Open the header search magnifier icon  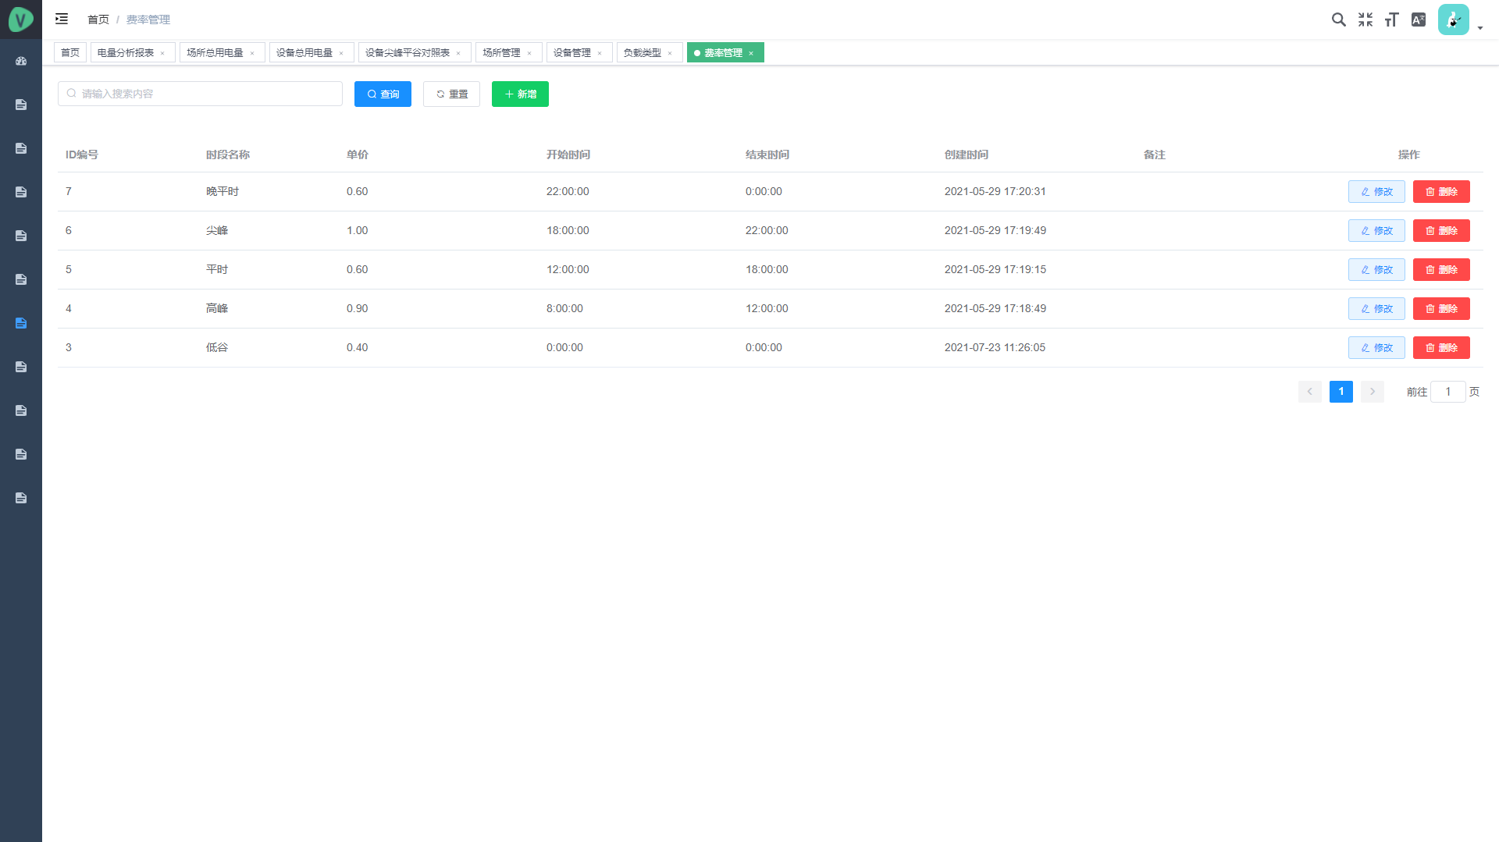[x=1338, y=20]
